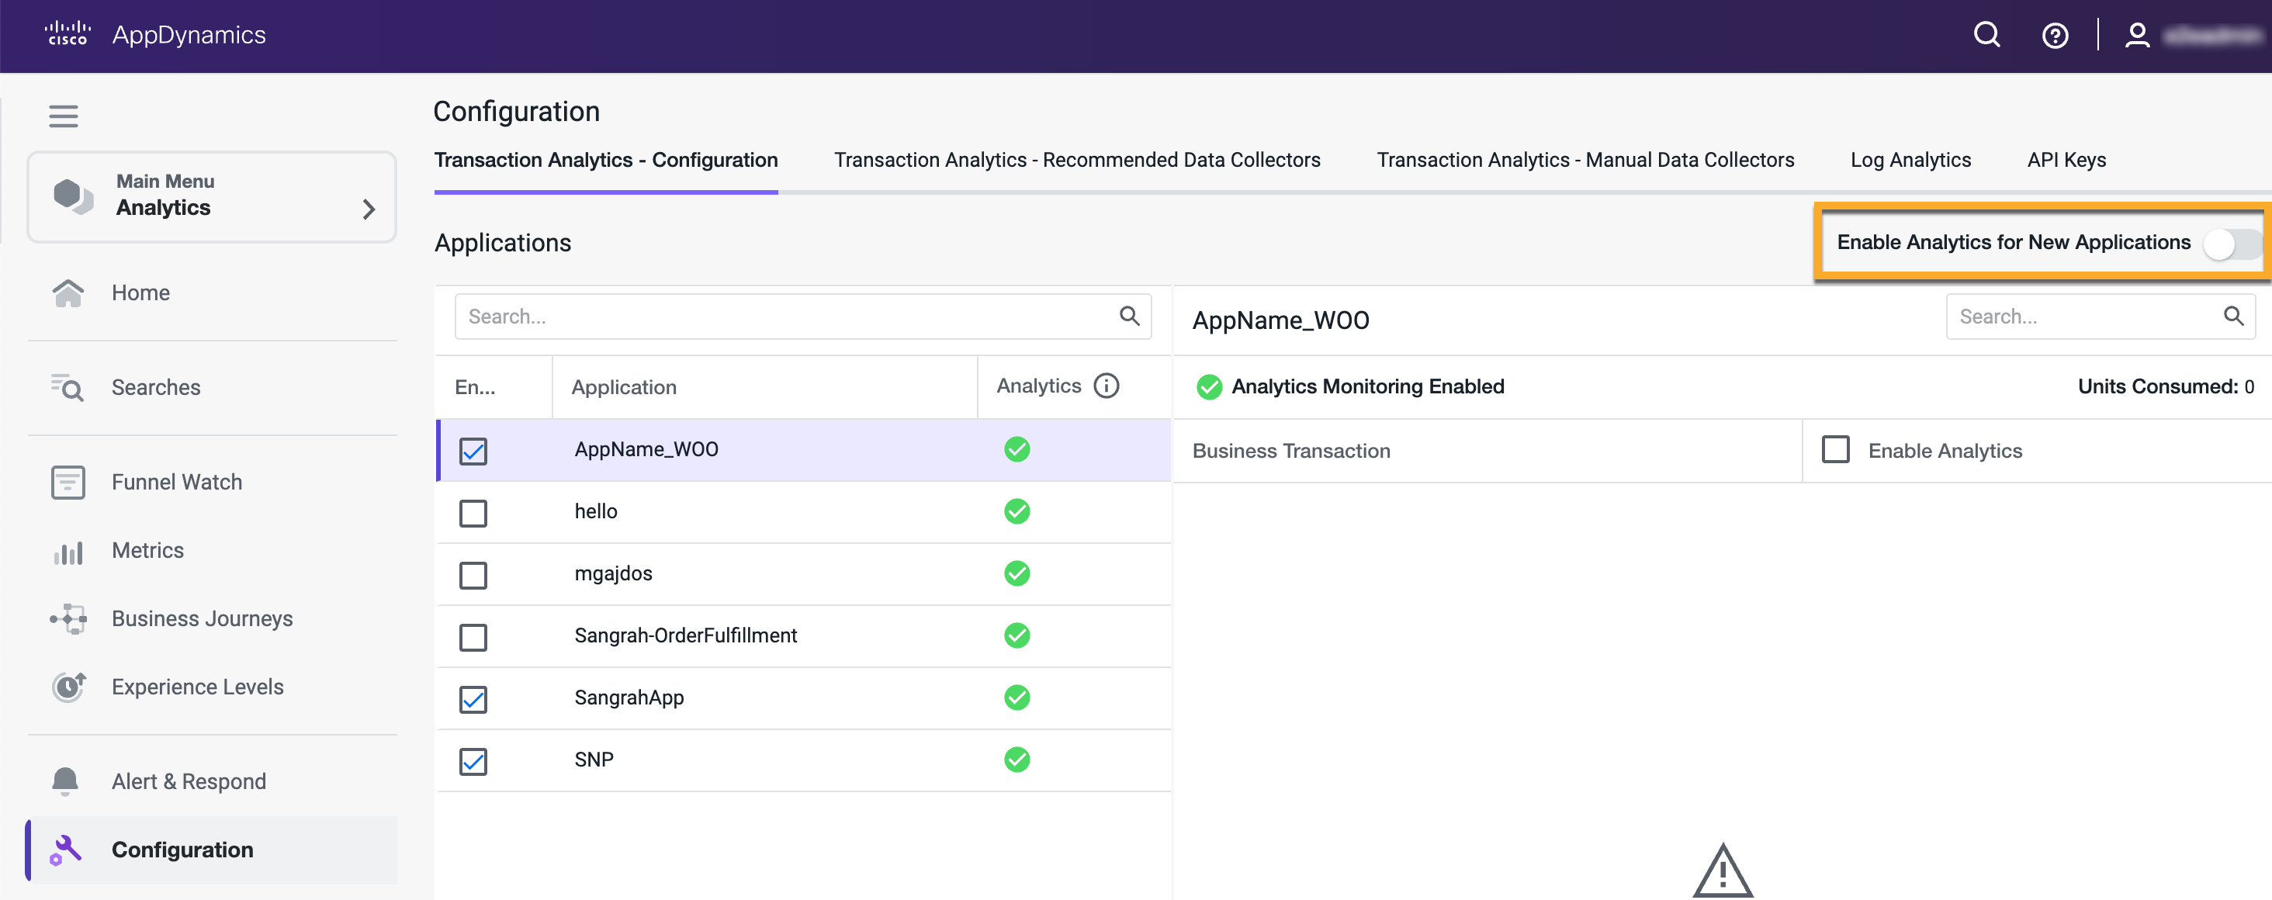Collapse the sidebar with hamburger menu icon
This screenshot has width=2272, height=900.
(64, 116)
